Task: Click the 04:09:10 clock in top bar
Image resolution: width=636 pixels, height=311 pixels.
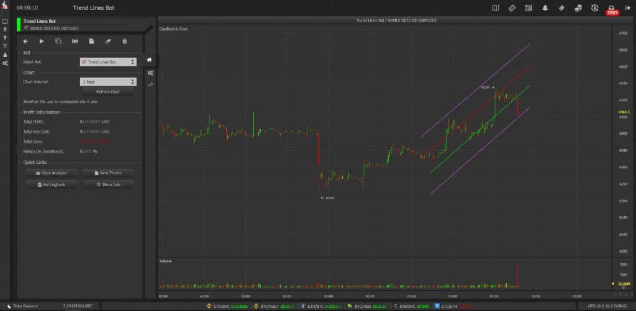Action: pyautogui.click(x=27, y=7)
